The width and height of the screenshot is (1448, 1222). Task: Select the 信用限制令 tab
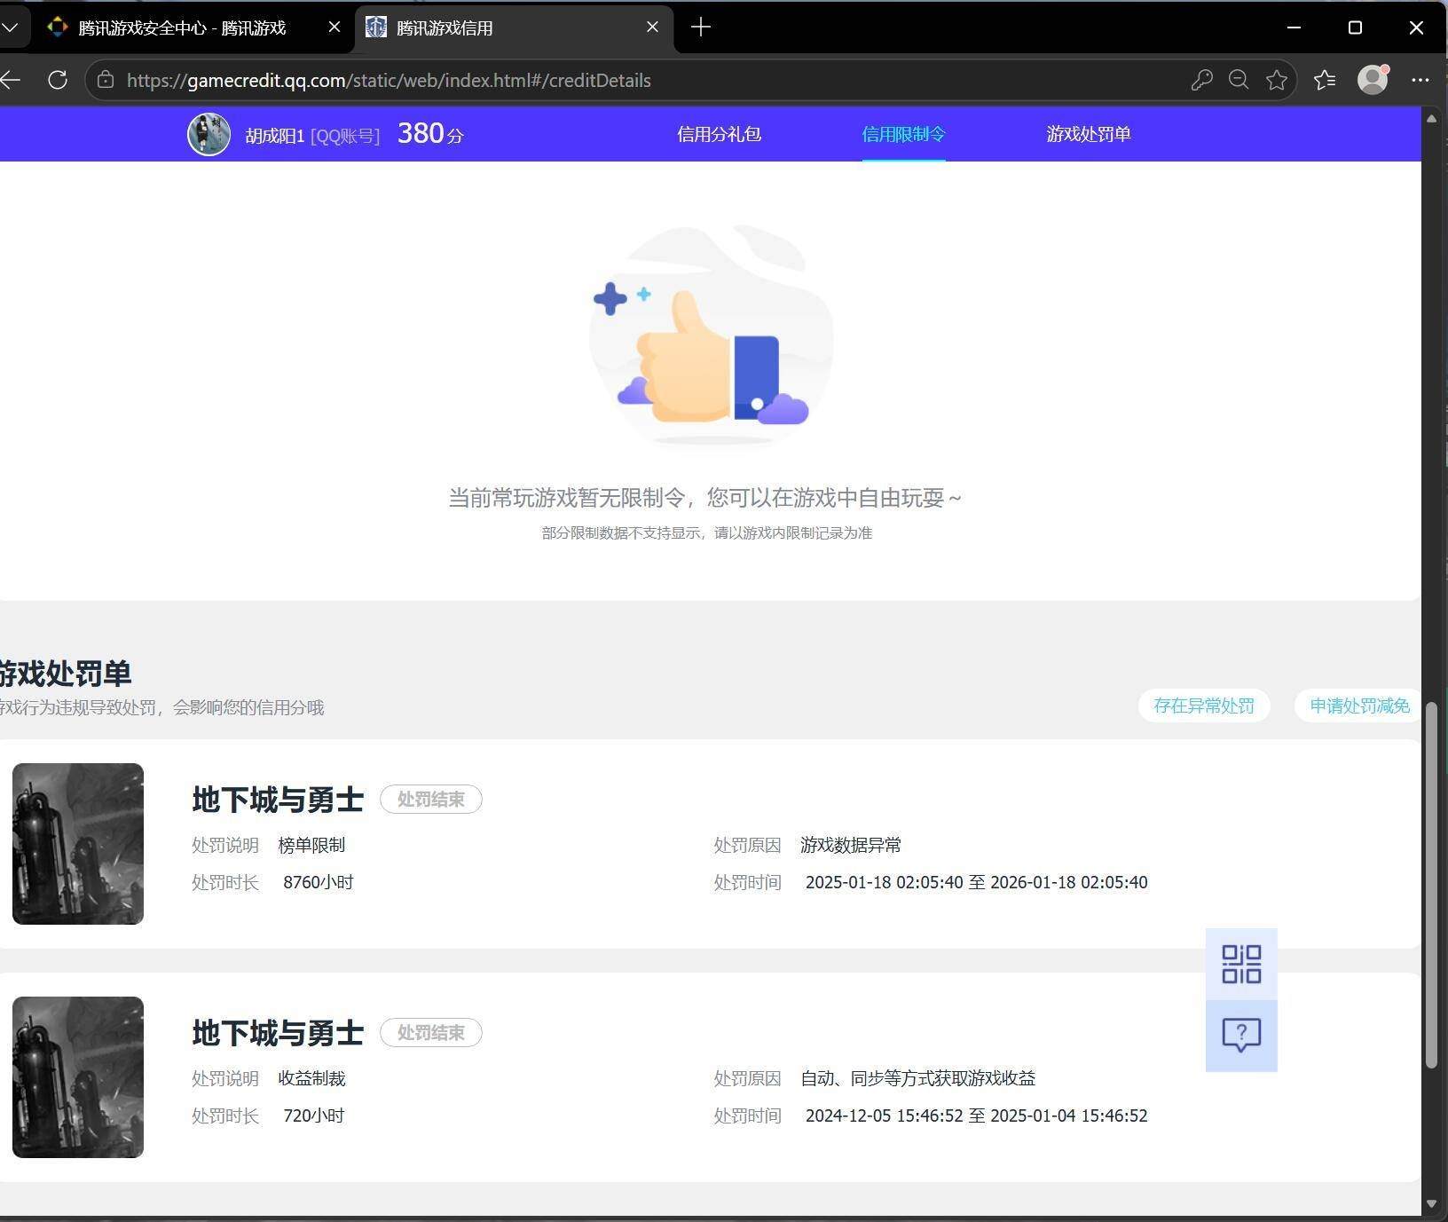[903, 134]
